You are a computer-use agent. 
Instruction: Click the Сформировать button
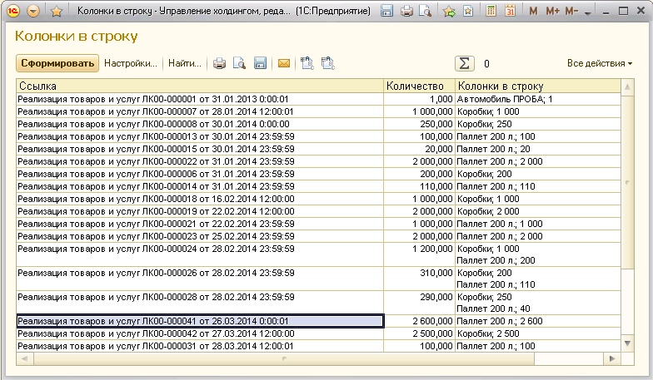click(57, 63)
